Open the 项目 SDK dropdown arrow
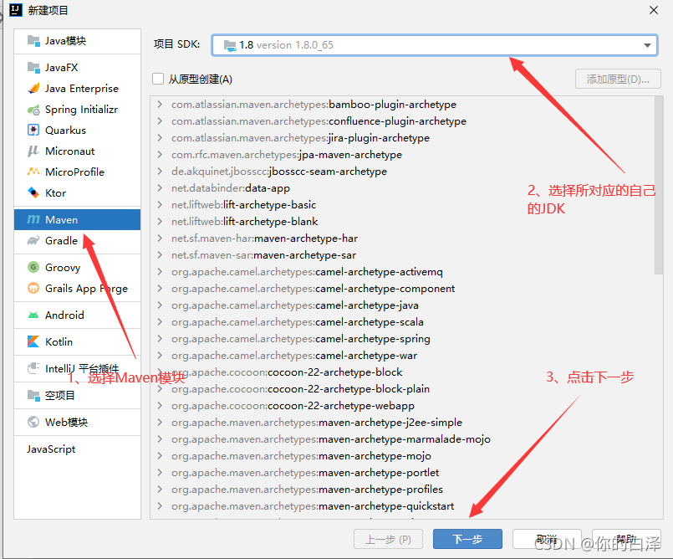The image size is (673, 559). [x=647, y=45]
